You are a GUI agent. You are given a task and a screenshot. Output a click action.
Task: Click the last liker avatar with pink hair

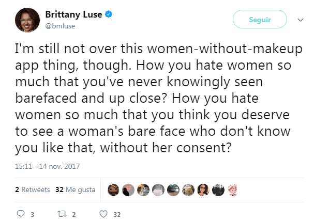[x=233, y=190]
